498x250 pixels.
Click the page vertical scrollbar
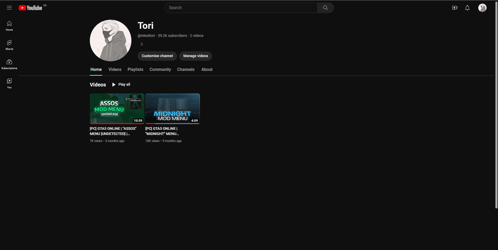[496, 105]
